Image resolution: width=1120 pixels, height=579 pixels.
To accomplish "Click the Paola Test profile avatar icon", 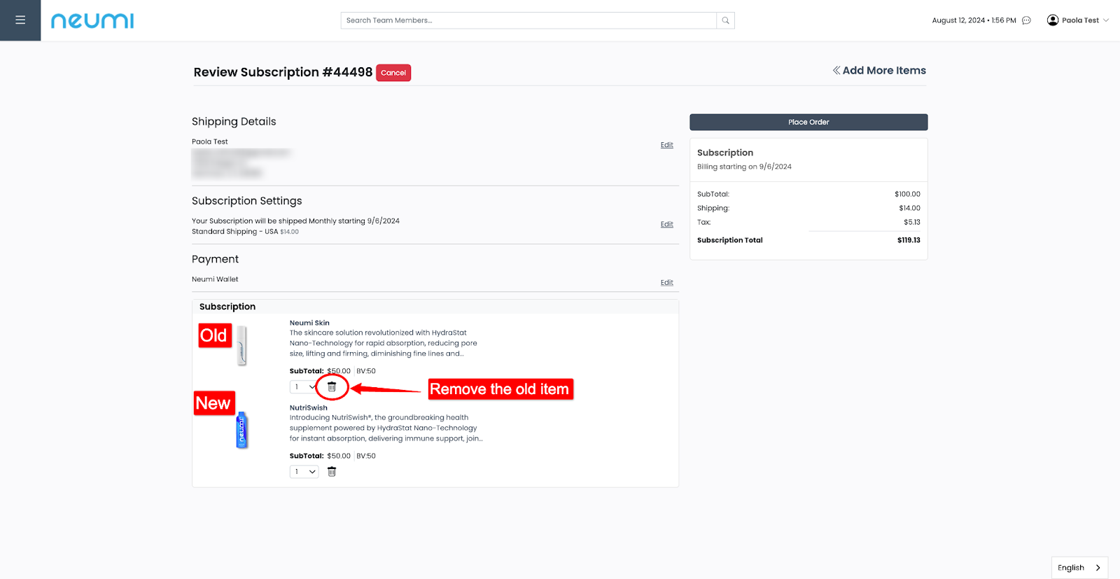I will point(1052,20).
